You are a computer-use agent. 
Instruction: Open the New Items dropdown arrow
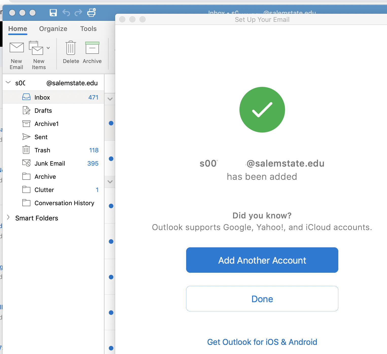(48, 48)
